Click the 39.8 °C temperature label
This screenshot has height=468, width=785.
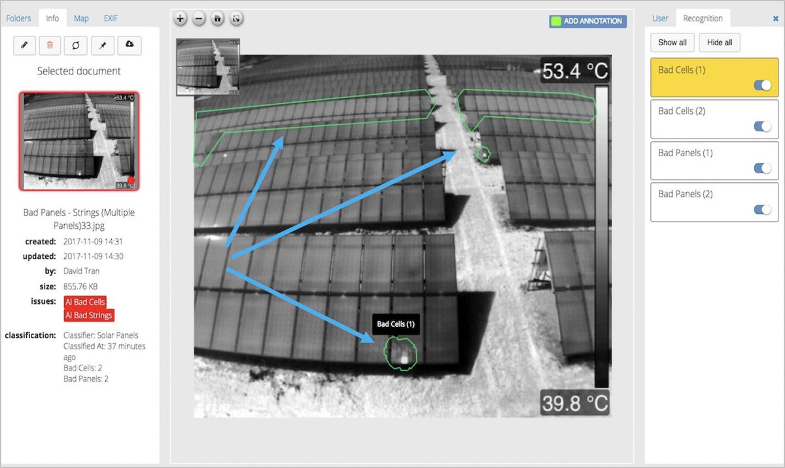click(x=574, y=401)
